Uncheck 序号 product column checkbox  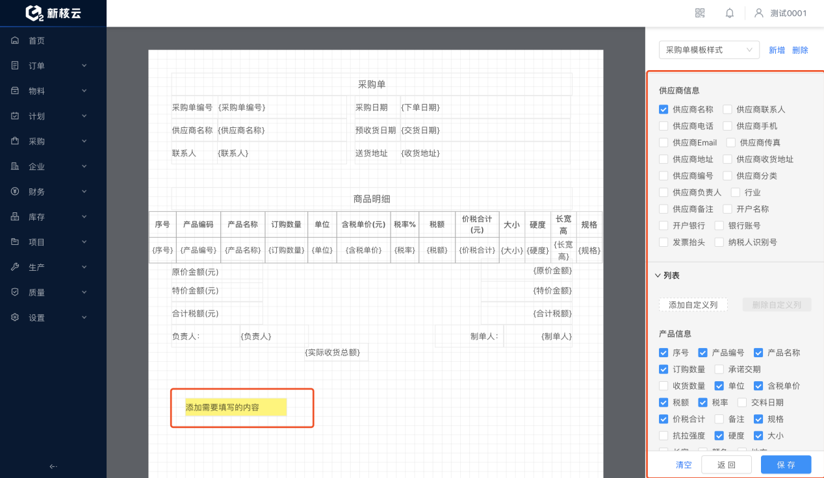point(663,353)
